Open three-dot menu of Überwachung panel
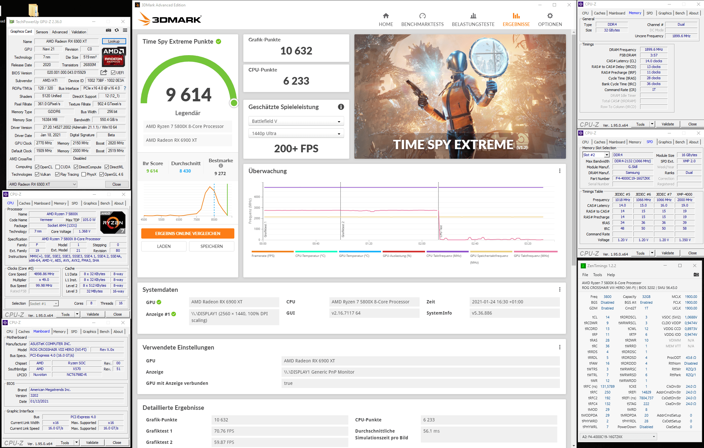 point(560,171)
